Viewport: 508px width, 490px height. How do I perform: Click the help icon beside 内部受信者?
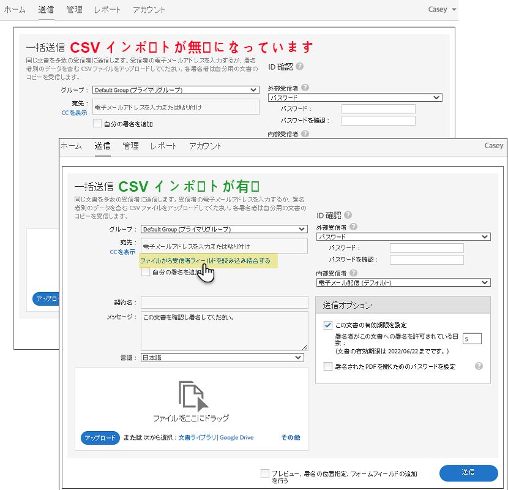[x=354, y=272]
